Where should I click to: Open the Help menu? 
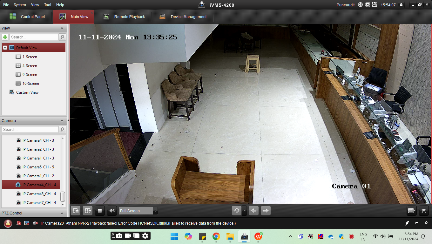coord(60,5)
